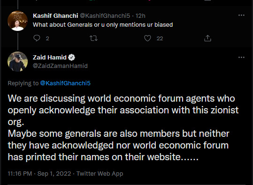Click Zaid Hamid's verified badge
The width and height of the screenshot is (253, 185).
click(71, 58)
